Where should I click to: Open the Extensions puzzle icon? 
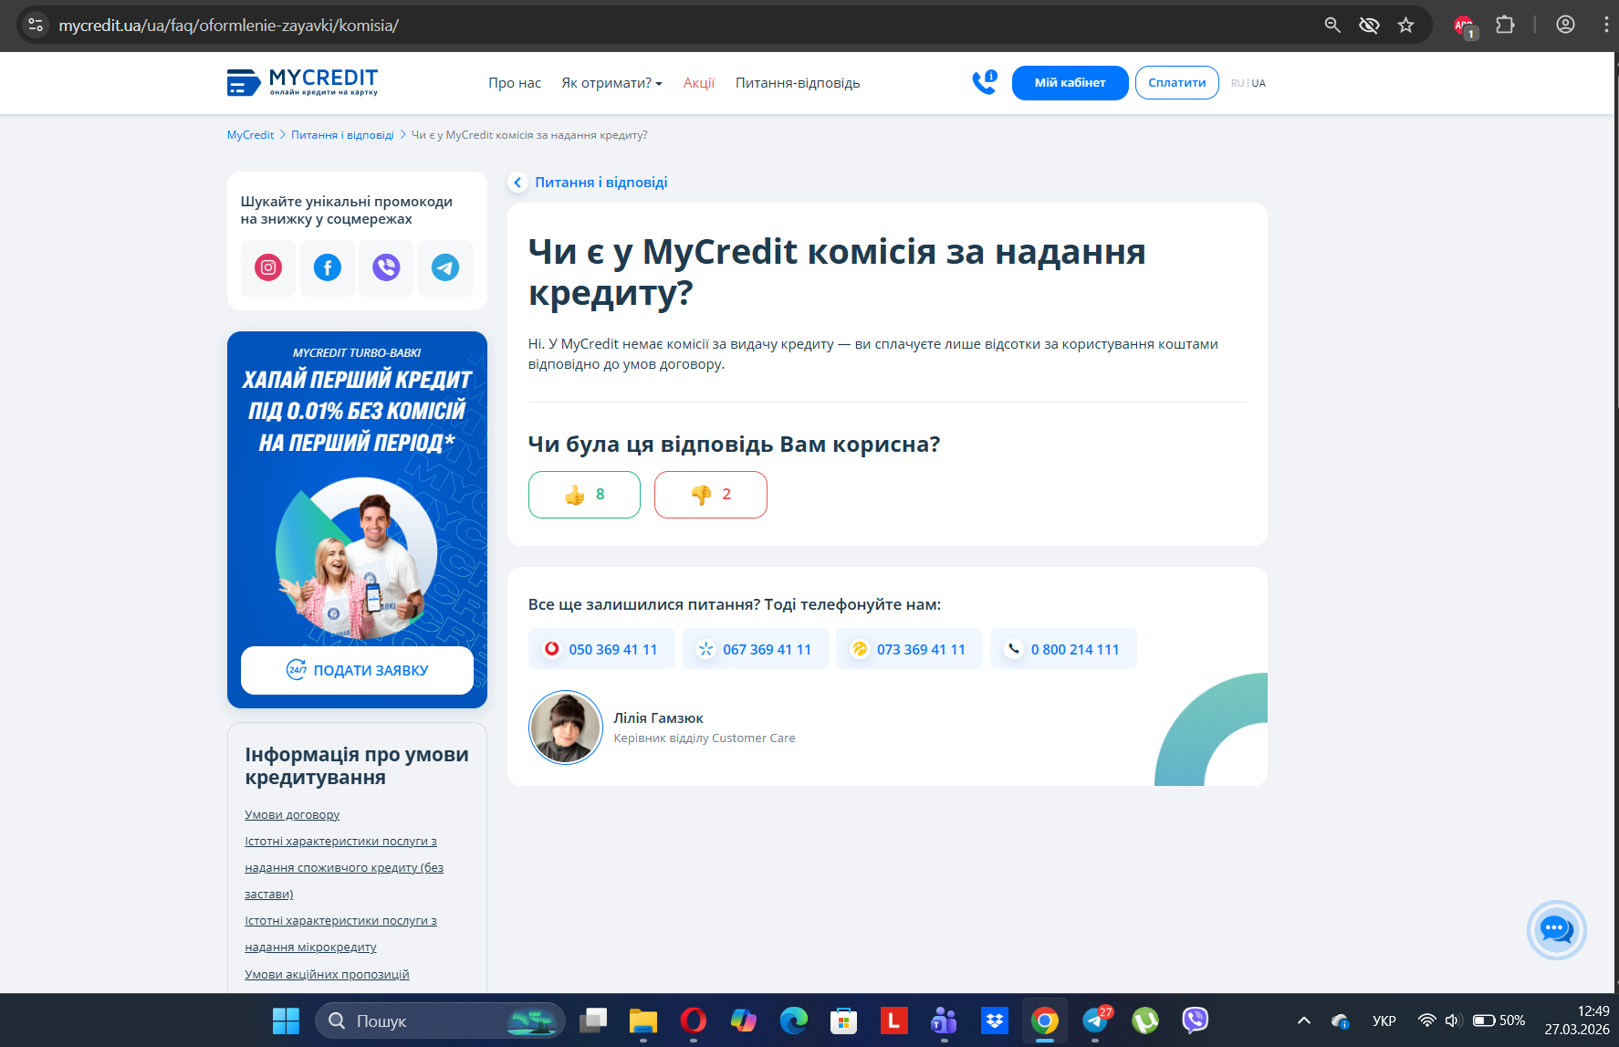[x=1505, y=25]
